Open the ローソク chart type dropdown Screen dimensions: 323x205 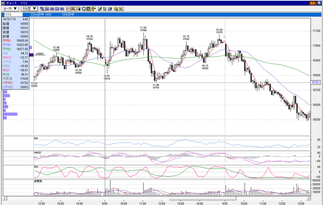[x=10, y=8]
